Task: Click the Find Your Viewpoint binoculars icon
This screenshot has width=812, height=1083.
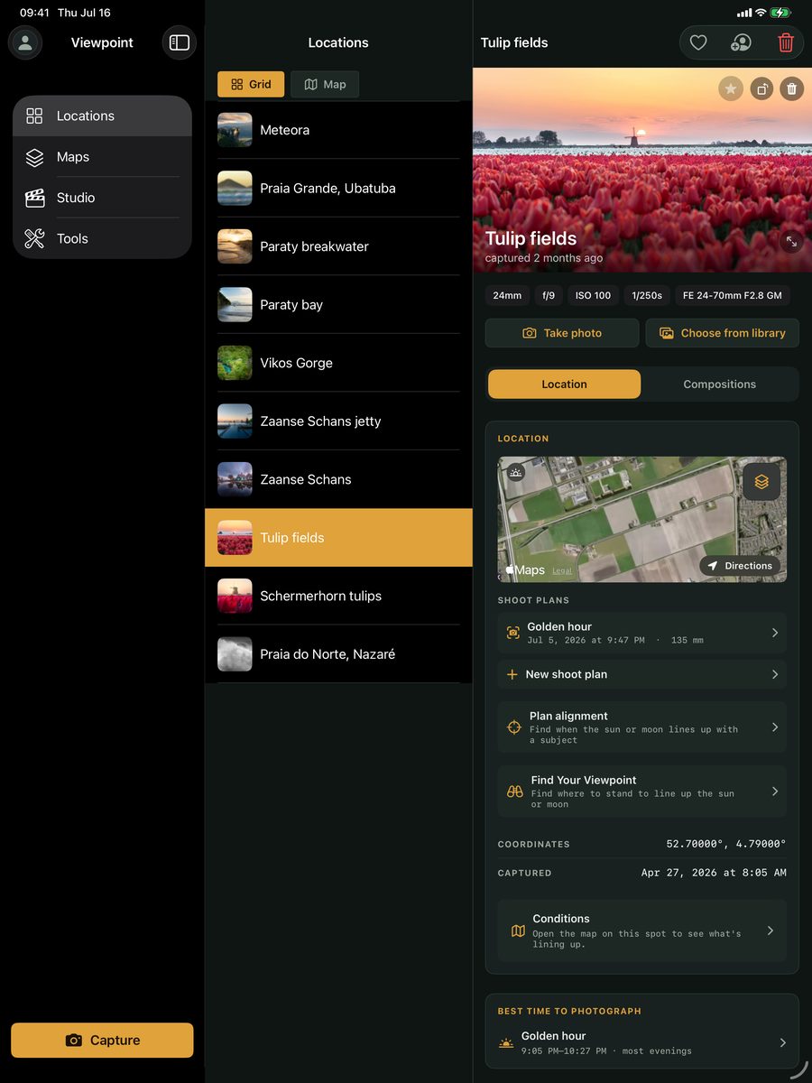Action: (515, 791)
